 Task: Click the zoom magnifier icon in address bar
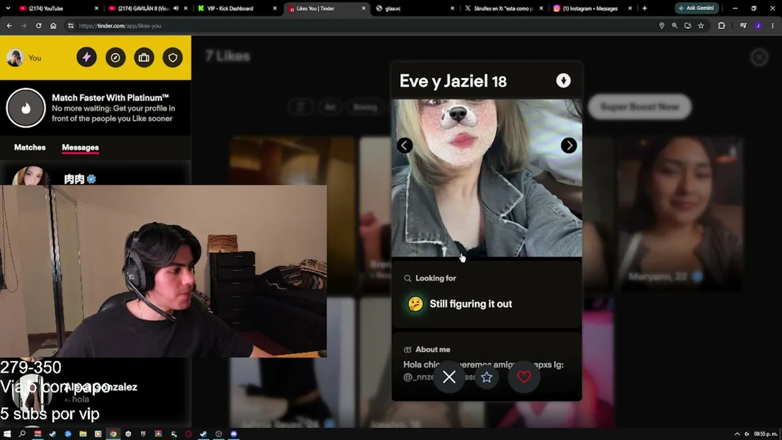[x=674, y=26]
